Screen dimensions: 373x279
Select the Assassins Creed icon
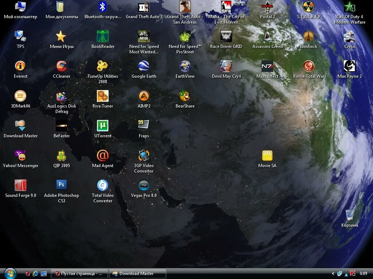click(267, 36)
